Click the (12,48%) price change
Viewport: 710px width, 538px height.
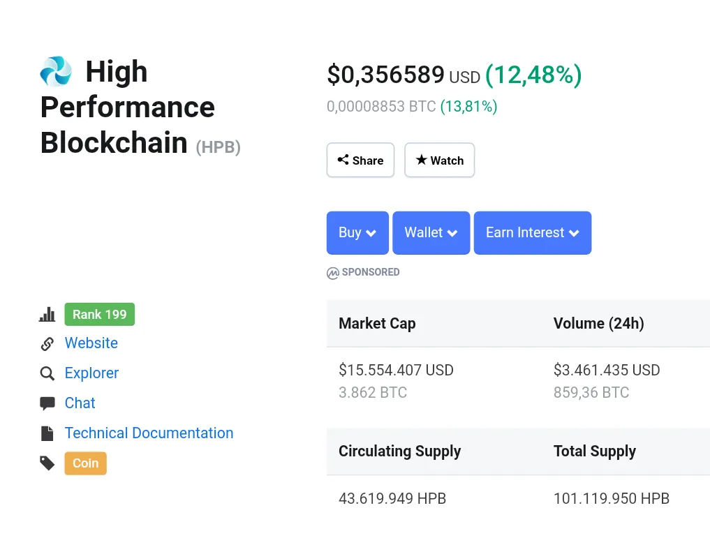pyautogui.click(x=533, y=75)
